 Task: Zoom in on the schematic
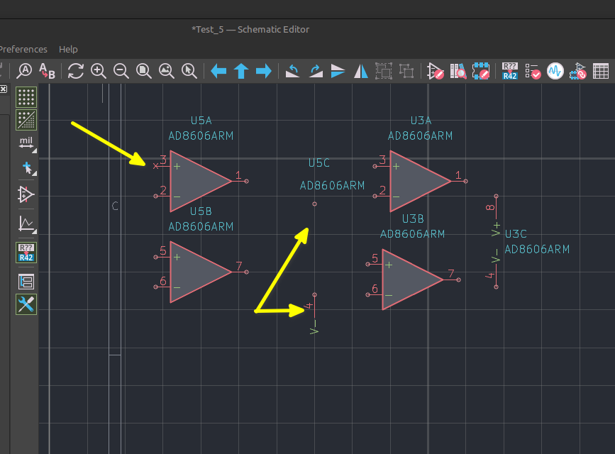(x=98, y=71)
